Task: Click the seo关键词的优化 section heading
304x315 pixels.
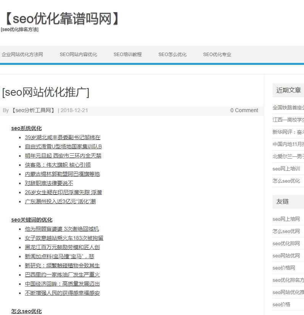Action: 32,220
